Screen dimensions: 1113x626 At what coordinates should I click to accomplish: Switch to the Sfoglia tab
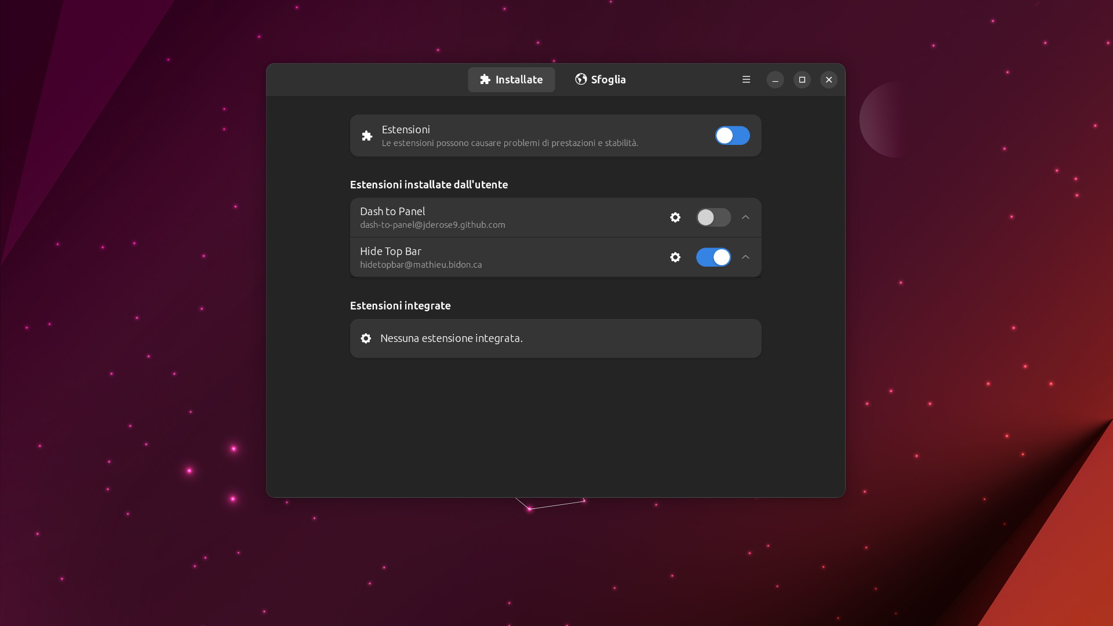tap(601, 79)
